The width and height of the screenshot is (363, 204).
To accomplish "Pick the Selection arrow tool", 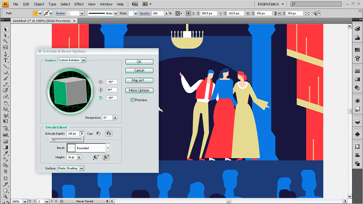I will pos(6,30).
